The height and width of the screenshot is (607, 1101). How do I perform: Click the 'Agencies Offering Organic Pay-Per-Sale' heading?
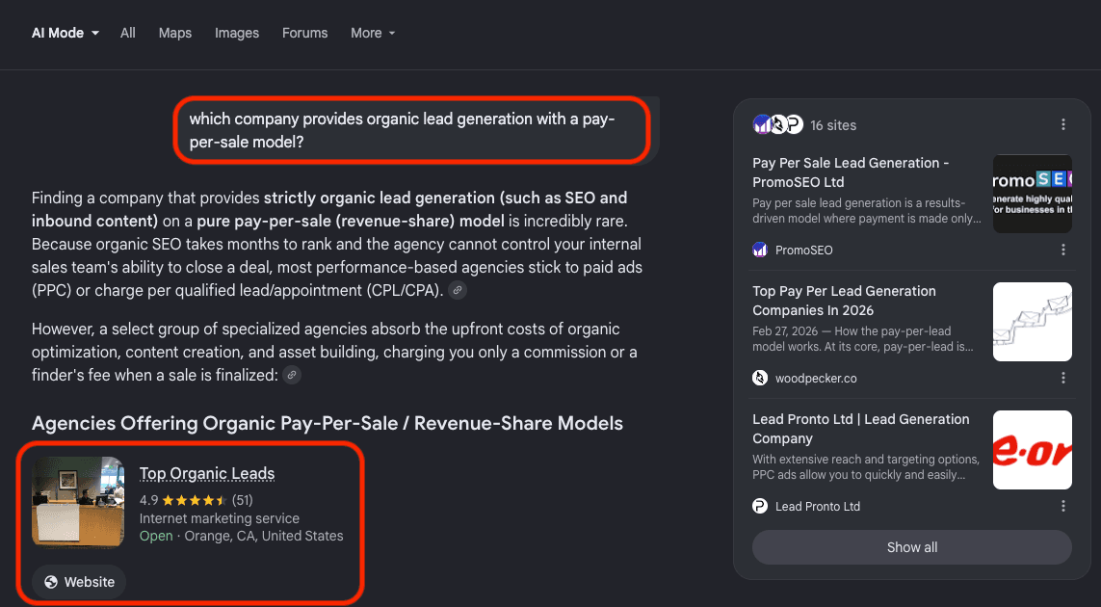pyautogui.click(x=328, y=424)
